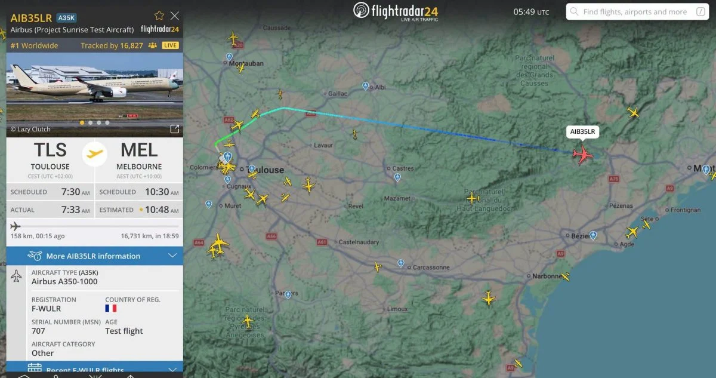
Task: Add flight AIB35LR to favorites with star icon
Action: (159, 16)
